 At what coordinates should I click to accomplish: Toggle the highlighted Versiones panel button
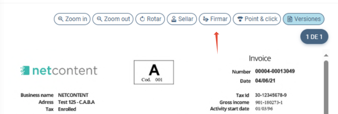coord(304,19)
